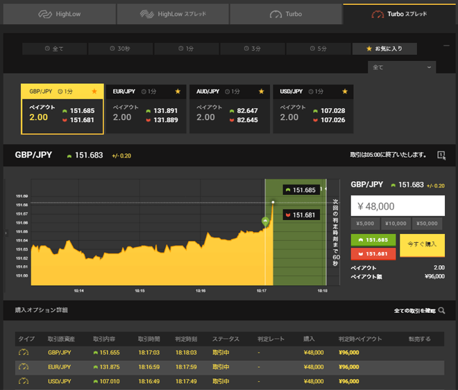Viewport: 458px width, 390px height.
Task: Click the 151.681 low label on chart
Action: tap(301, 215)
